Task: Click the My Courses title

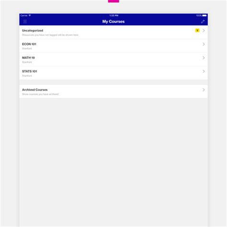Action: 113,22
